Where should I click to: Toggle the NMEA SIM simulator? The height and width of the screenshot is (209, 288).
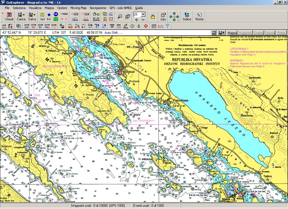click(112, 26)
